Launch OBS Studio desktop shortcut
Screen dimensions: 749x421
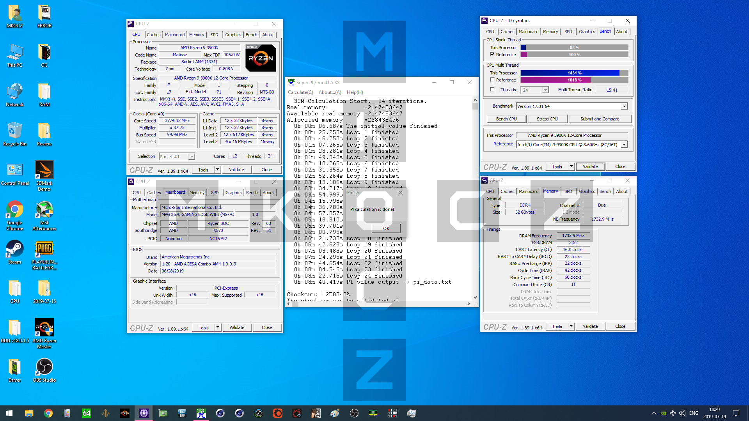44,371
